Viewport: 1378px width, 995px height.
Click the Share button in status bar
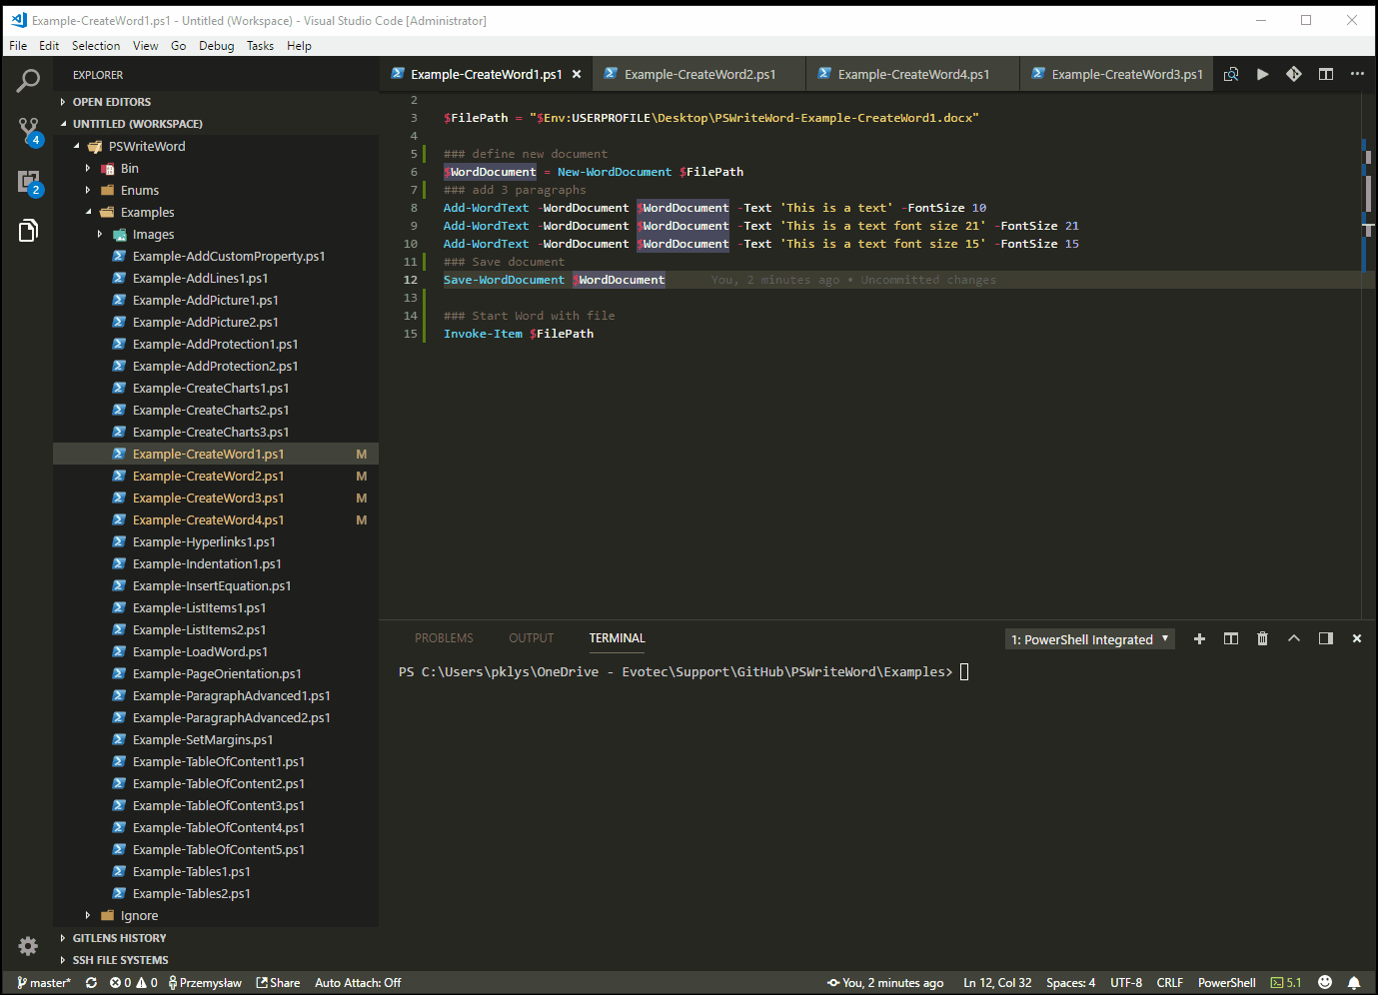(278, 982)
